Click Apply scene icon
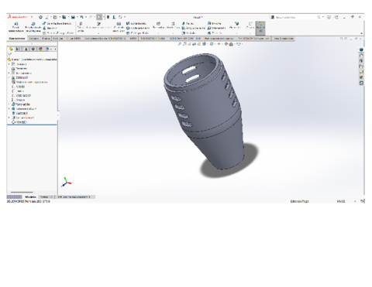This screenshot has width=372, height=287. (x=231, y=44)
